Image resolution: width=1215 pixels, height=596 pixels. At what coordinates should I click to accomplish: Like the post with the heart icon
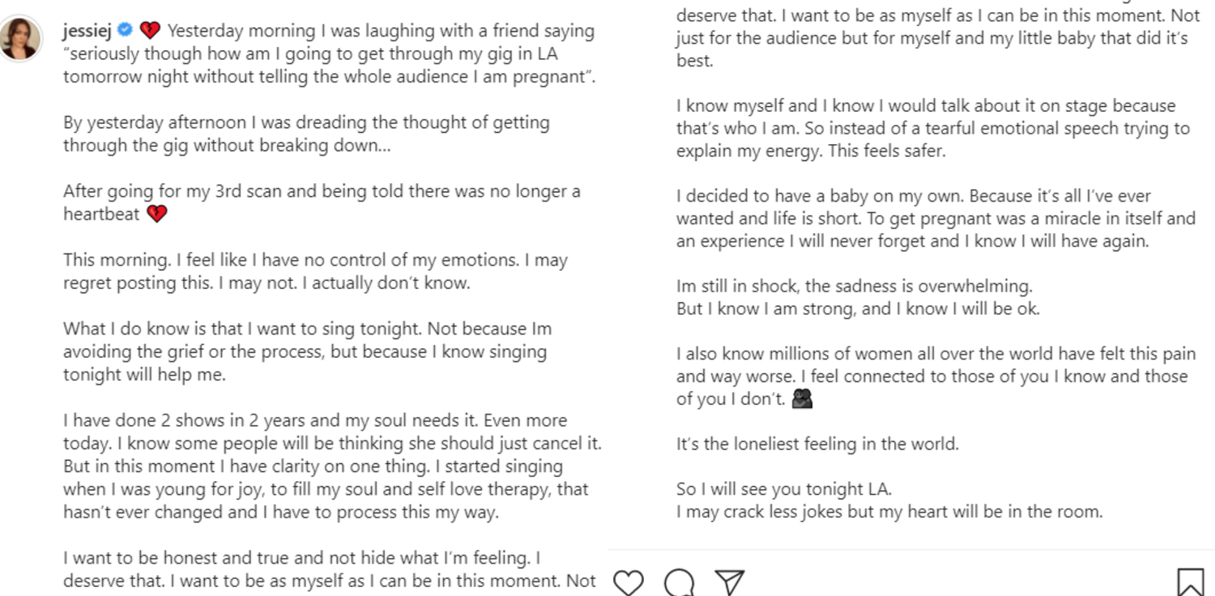[x=628, y=582]
